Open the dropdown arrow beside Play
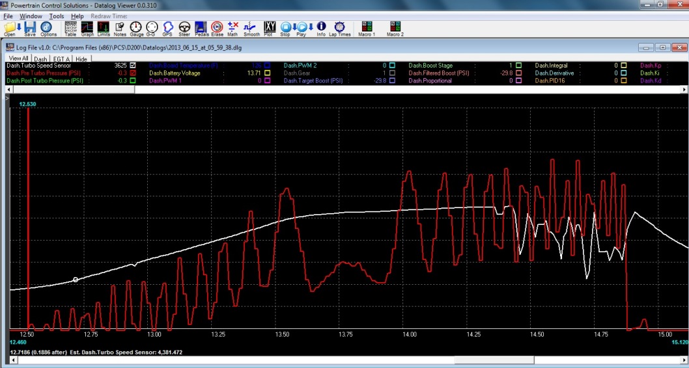The width and height of the screenshot is (689, 368). [x=311, y=27]
